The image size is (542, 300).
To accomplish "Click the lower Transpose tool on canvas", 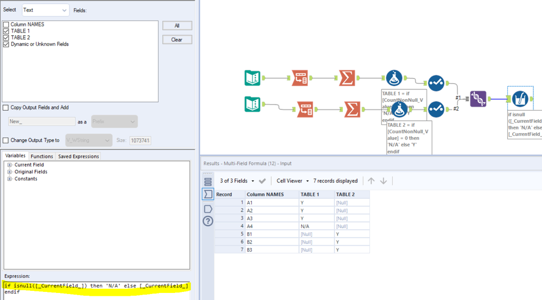I will (305, 109).
